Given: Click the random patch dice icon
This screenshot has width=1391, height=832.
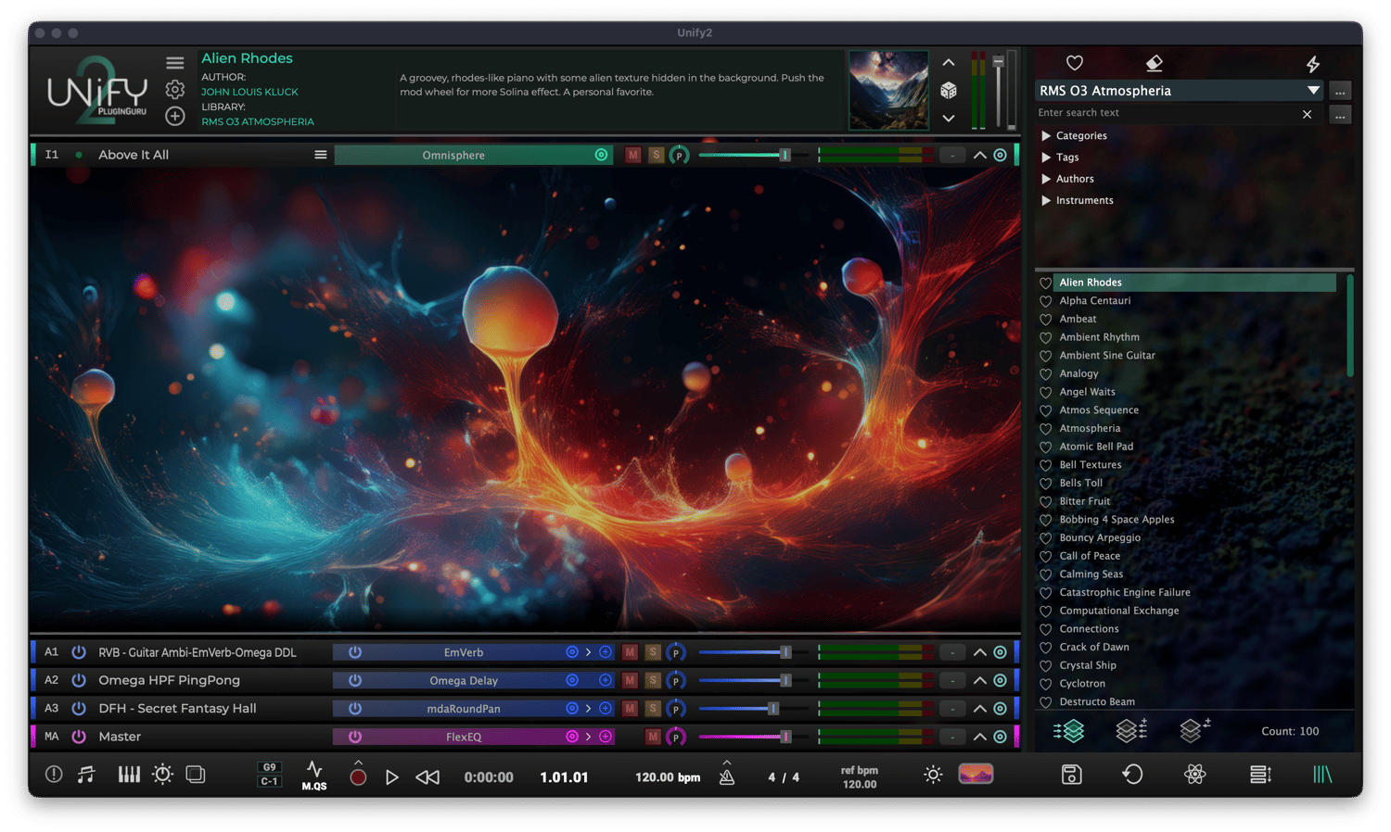Looking at the screenshot, I should point(949,91).
